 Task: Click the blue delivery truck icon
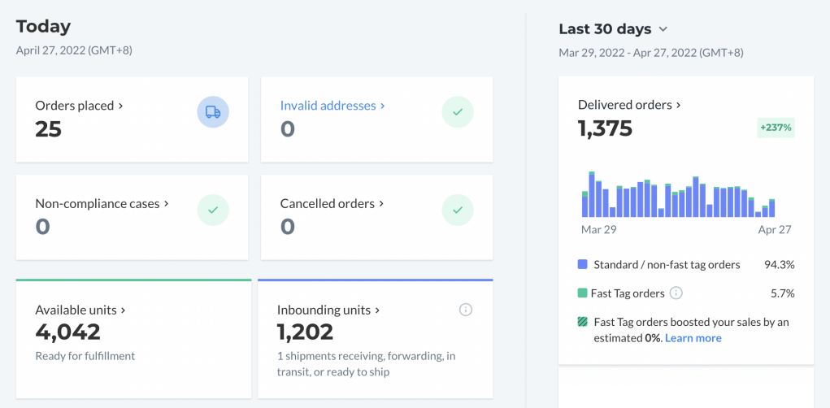pyautogui.click(x=213, y=112)
